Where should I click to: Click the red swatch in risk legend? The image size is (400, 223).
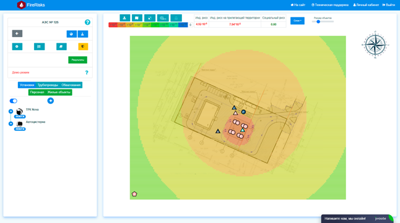coord(113,25)
